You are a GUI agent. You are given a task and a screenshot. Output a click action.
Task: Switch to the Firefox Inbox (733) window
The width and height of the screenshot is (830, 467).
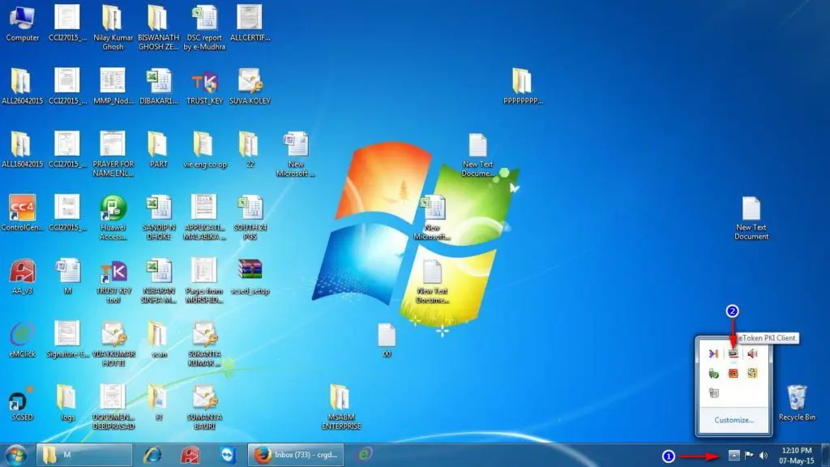(x=295, y=455)
